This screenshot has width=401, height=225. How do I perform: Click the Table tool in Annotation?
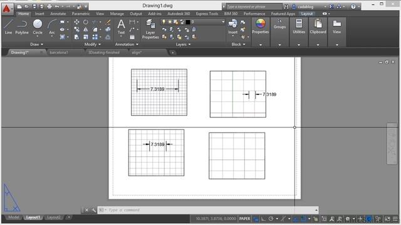(x=132, y=37)
